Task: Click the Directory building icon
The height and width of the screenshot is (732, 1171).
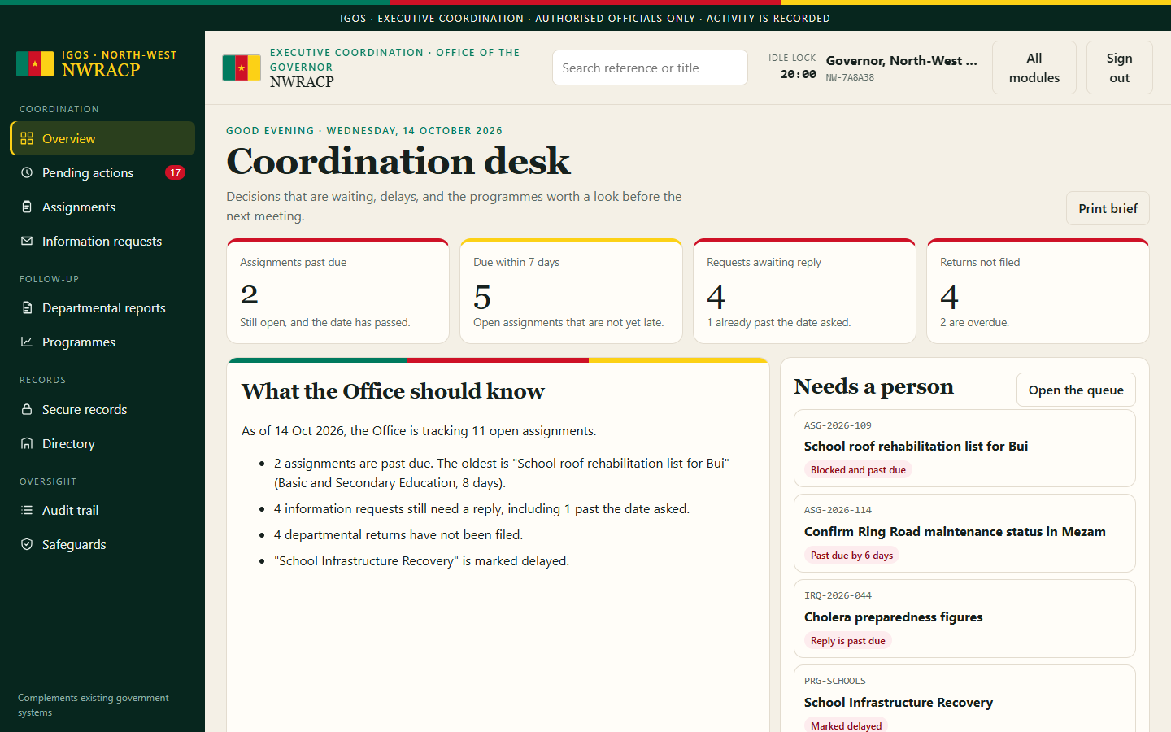Action: click(x=27, y=443)
